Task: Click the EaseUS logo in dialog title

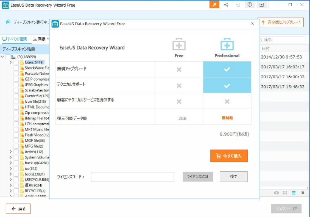Action: tap(55, 24)
